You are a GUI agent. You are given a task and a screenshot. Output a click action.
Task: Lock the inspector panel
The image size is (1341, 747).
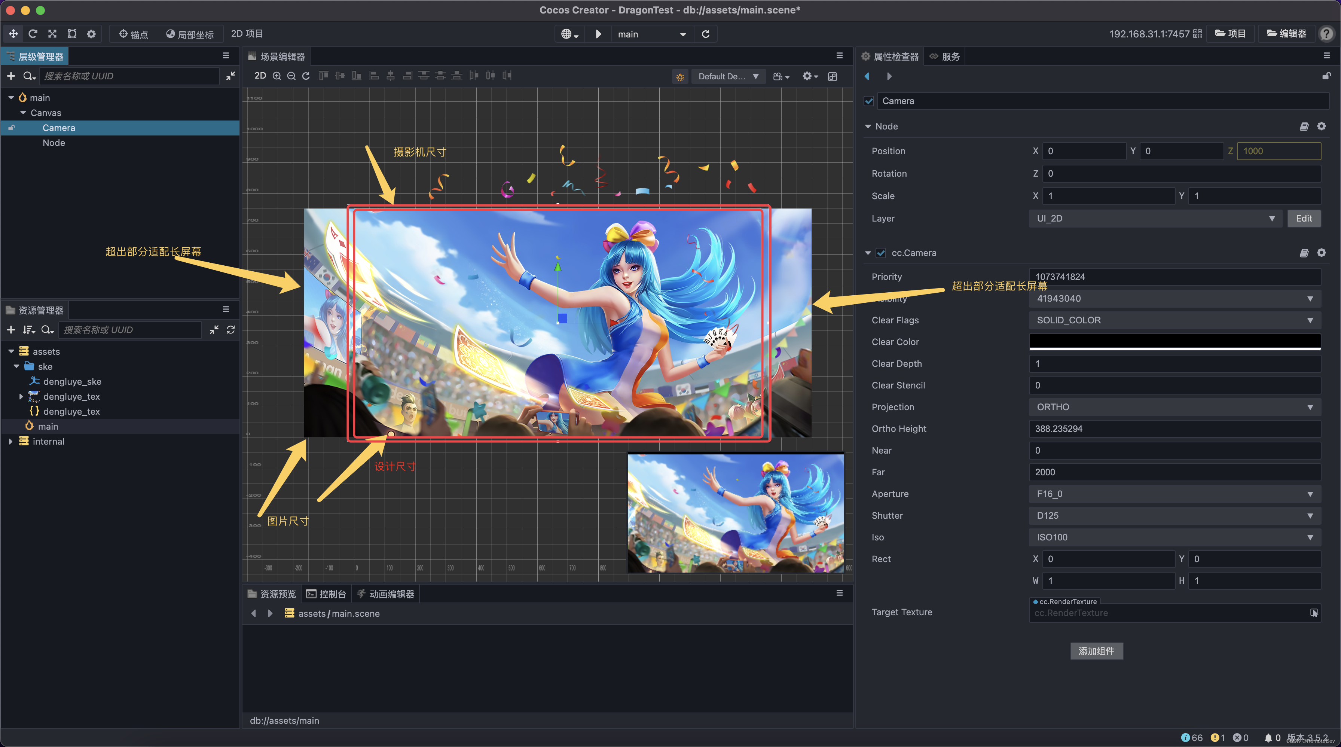[1326, 76]
